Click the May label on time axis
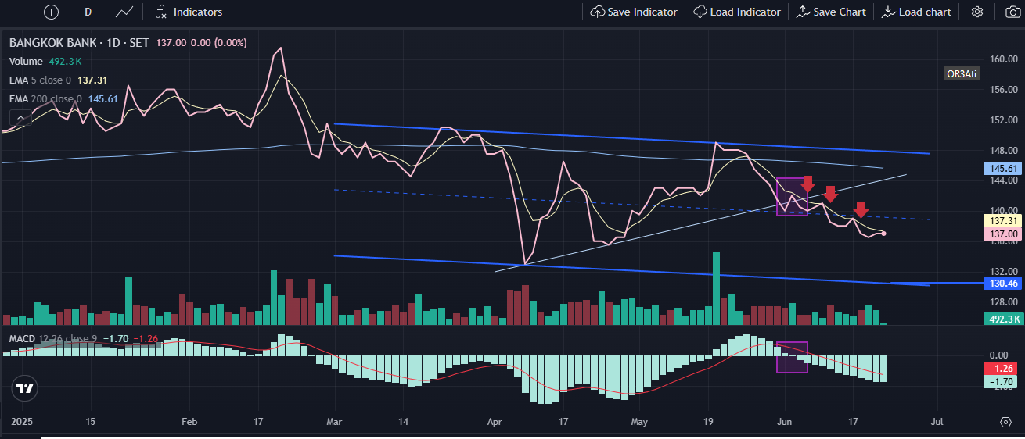The width and height of the screenshot is (1025, 439). pyautogui.click(x=638, y=421)
